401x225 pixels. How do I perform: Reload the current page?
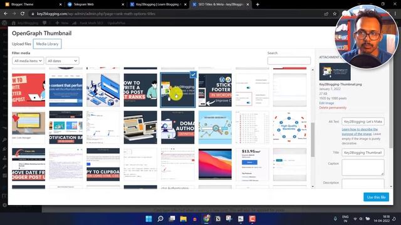[x=23, y=14]
